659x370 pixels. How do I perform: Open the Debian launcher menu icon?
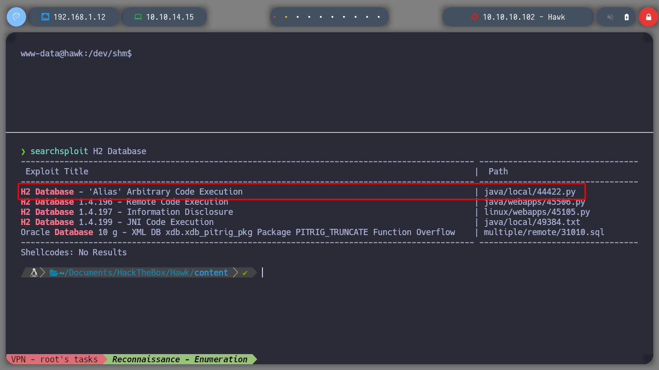point(16,17)
